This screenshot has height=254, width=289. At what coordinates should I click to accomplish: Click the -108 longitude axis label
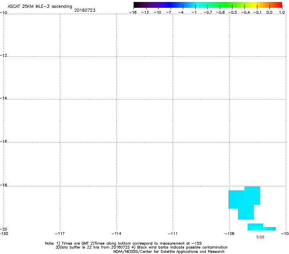pos(230,234)
